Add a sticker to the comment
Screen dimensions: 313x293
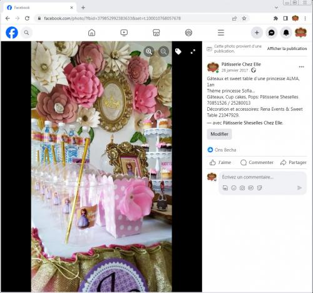click(x=259, y=188)
